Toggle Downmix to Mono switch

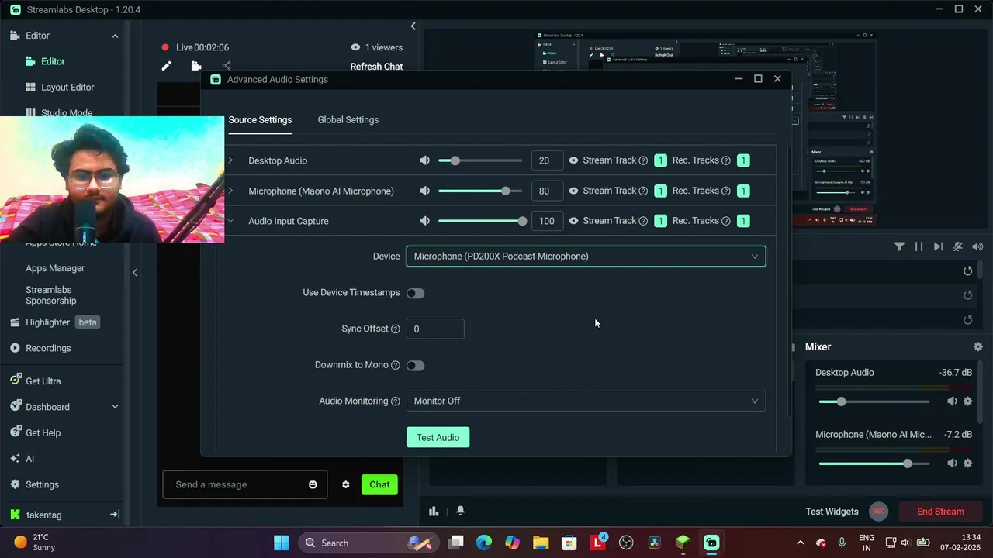415,365
